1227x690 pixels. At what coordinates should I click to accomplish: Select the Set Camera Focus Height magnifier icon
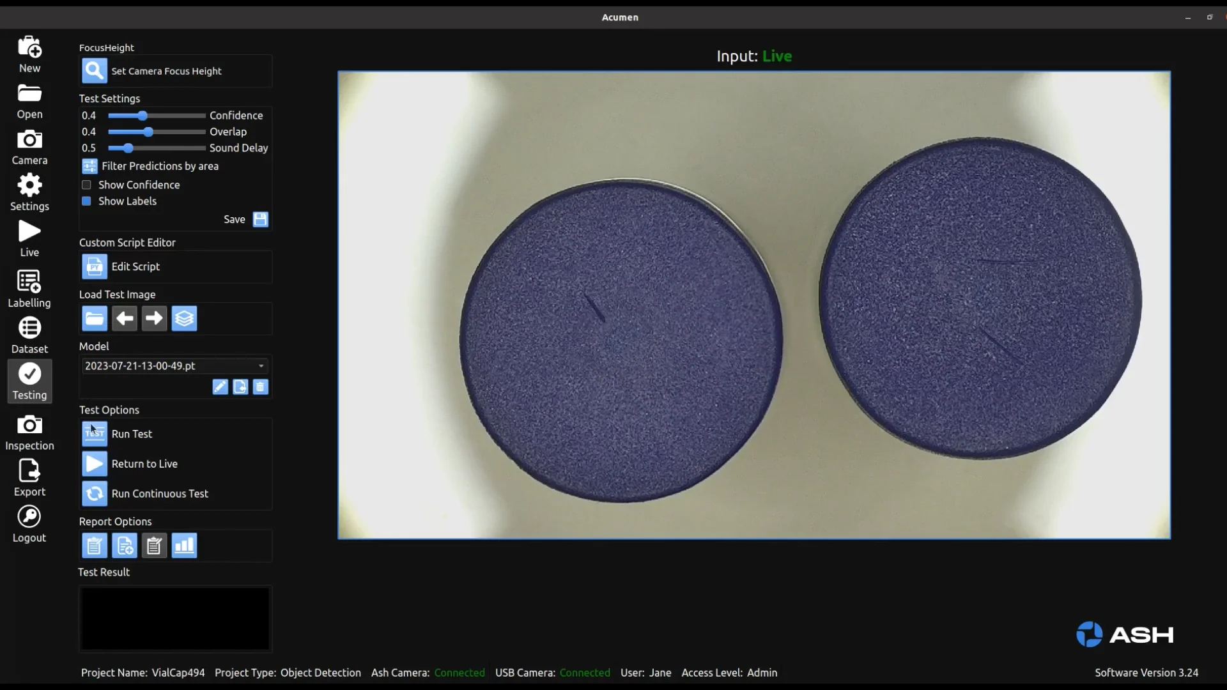(x=94, y=71)
